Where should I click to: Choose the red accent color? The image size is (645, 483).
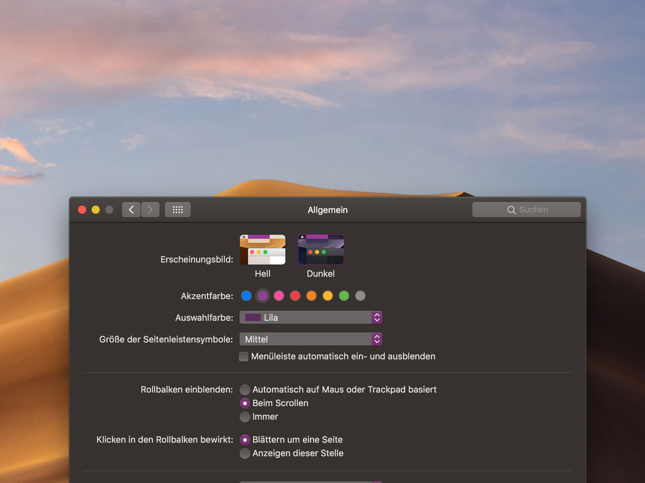(295, 296)
